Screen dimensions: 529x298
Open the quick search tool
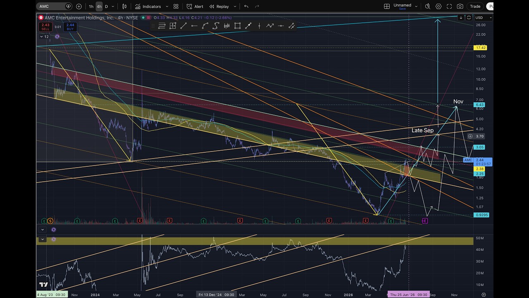[428, 6]
